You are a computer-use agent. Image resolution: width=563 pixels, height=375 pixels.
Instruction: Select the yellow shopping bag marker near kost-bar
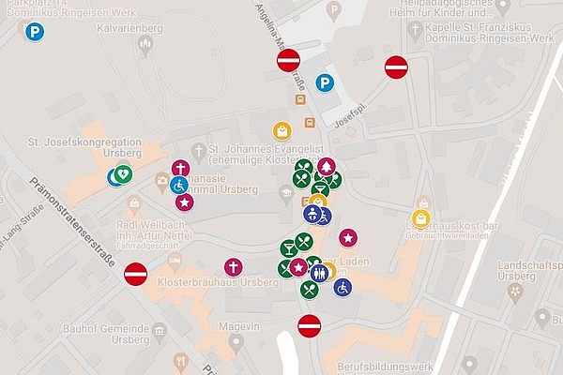[x=421, y=218]
